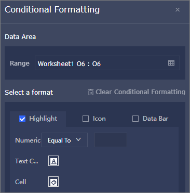Image resolution: width=190 pixels, height=193 pixels.
Task: Click the Cell label
Action: [x=21, y=182]
